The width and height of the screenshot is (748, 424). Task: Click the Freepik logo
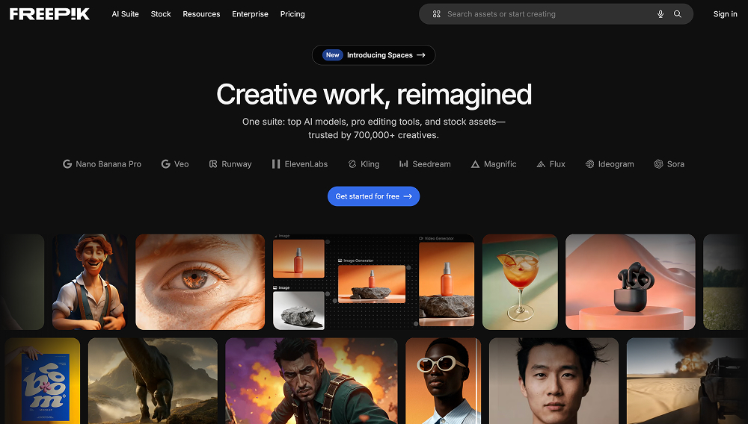49,14
